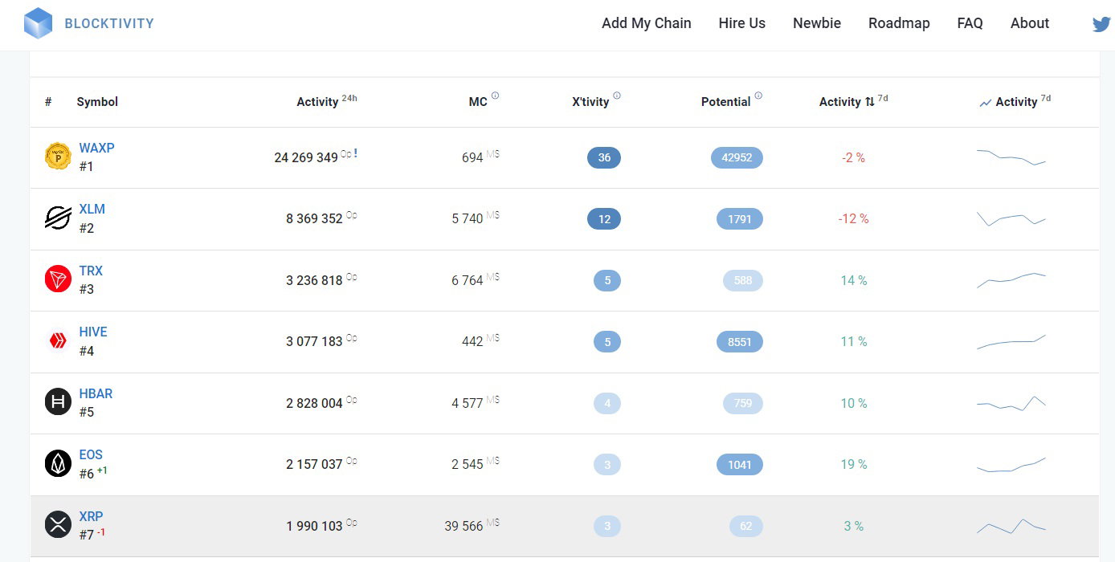The height and width of the screenshot is (562, 1115).
Task: Click XRP Potential badge 62
Action: coord(746,527)
